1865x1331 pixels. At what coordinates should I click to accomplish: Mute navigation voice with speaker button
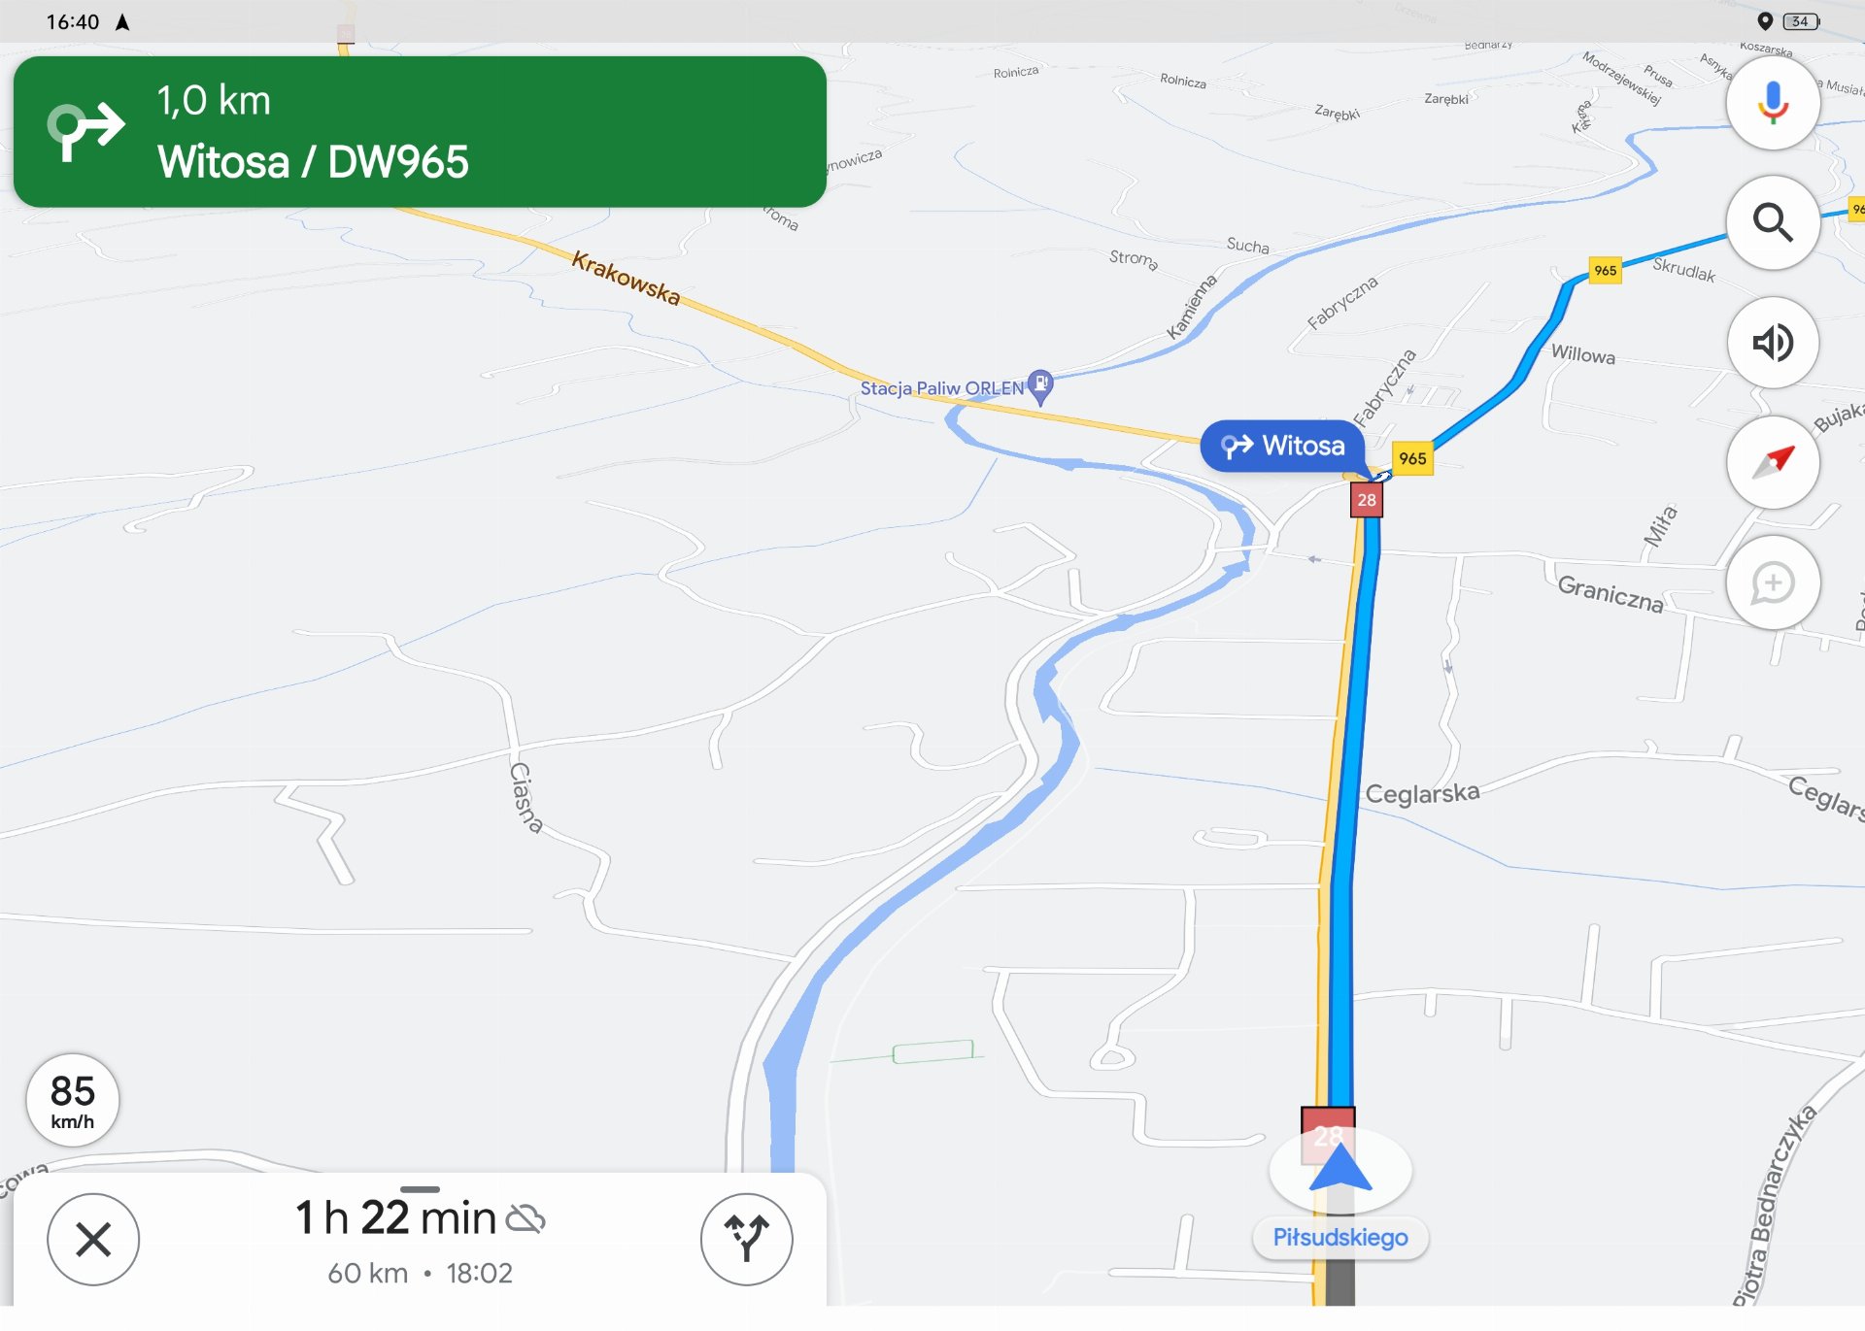(1773, 343)
